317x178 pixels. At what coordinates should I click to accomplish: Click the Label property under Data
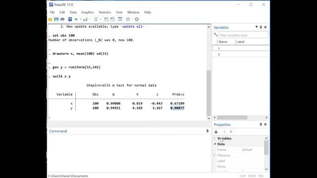click(x=239, y=161)
